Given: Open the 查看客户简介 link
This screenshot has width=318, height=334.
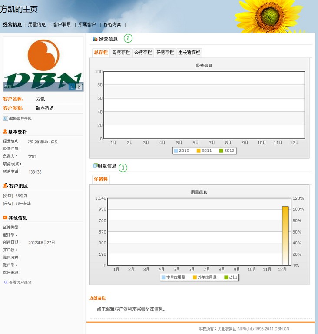Looking at the screenshot, I should (20, 282).
